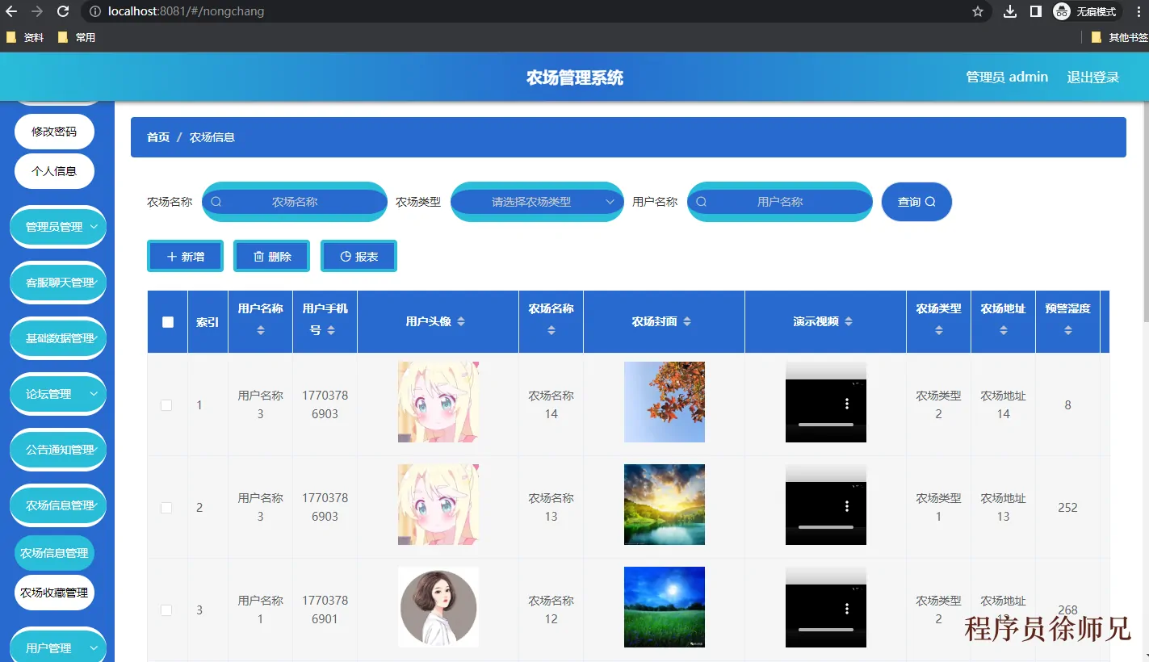This screenshot has width=1149, height=662.
Task: Sort the table by 用户手机号 column
Action: 331,330
